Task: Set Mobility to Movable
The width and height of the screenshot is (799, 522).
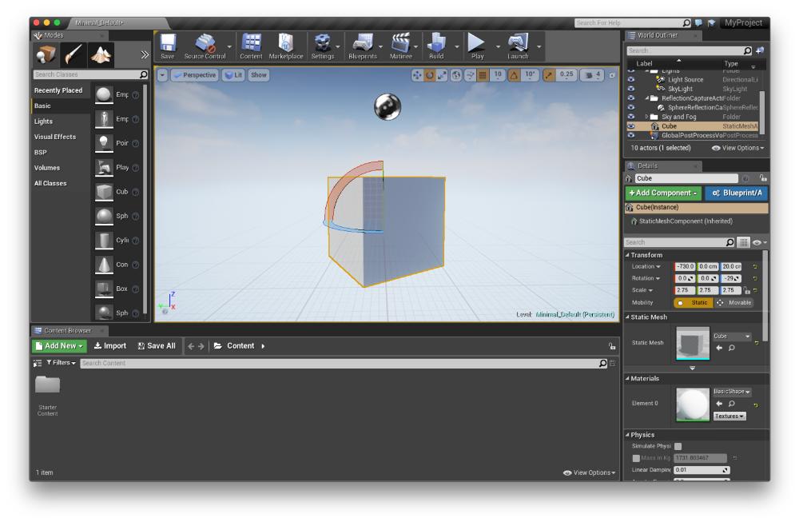Action: coord(733,303)
